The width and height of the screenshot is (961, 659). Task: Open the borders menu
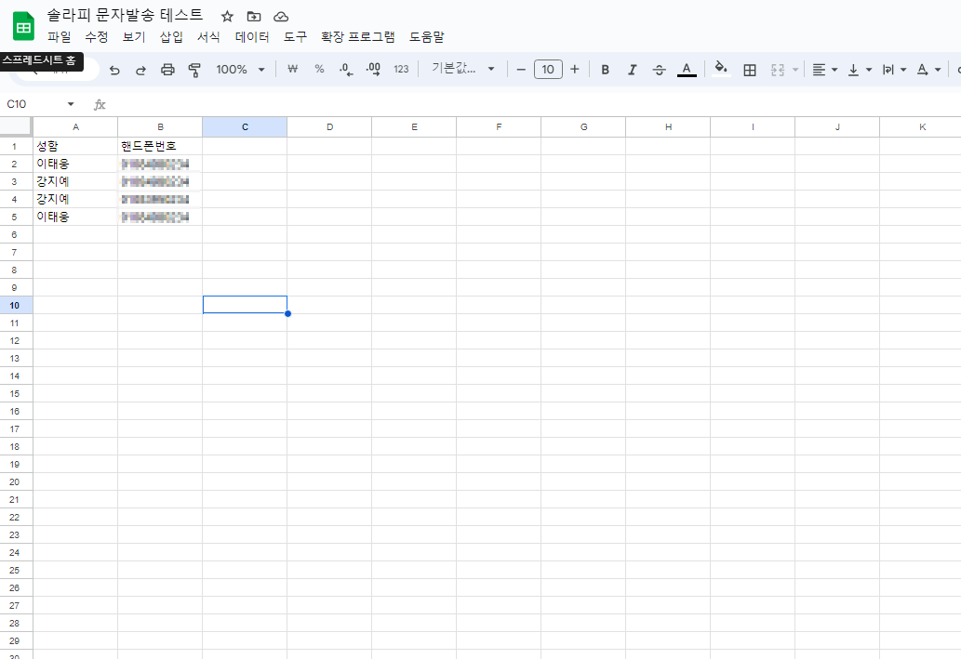(x=750, y=70)
